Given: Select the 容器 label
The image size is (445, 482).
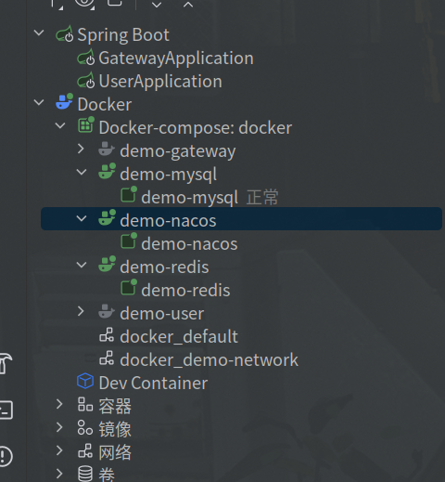Looking at the screenshot, I should 115,407.
